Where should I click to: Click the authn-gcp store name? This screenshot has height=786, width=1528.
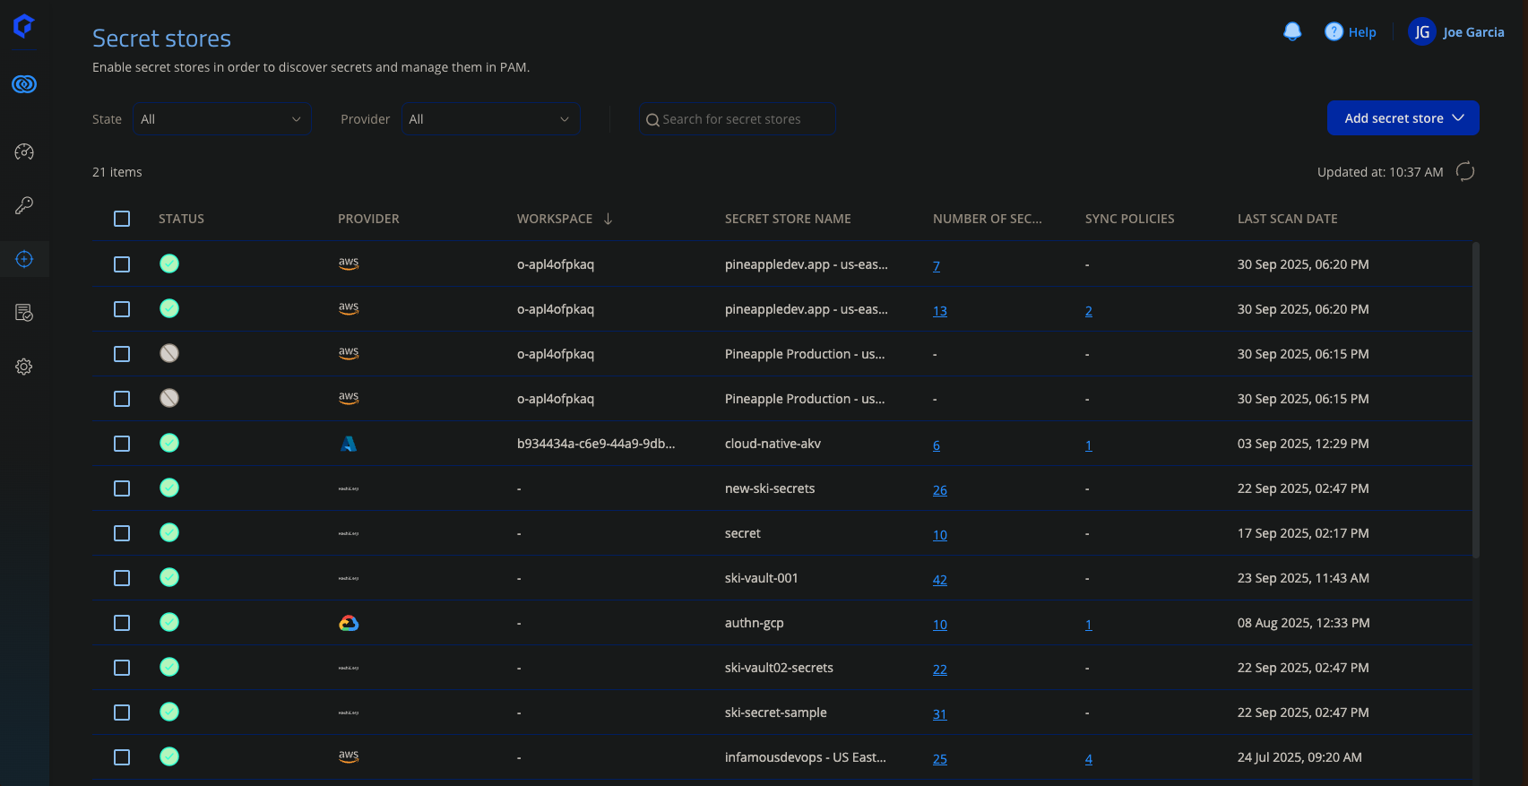pyautogui.click(x=754, y=623)
